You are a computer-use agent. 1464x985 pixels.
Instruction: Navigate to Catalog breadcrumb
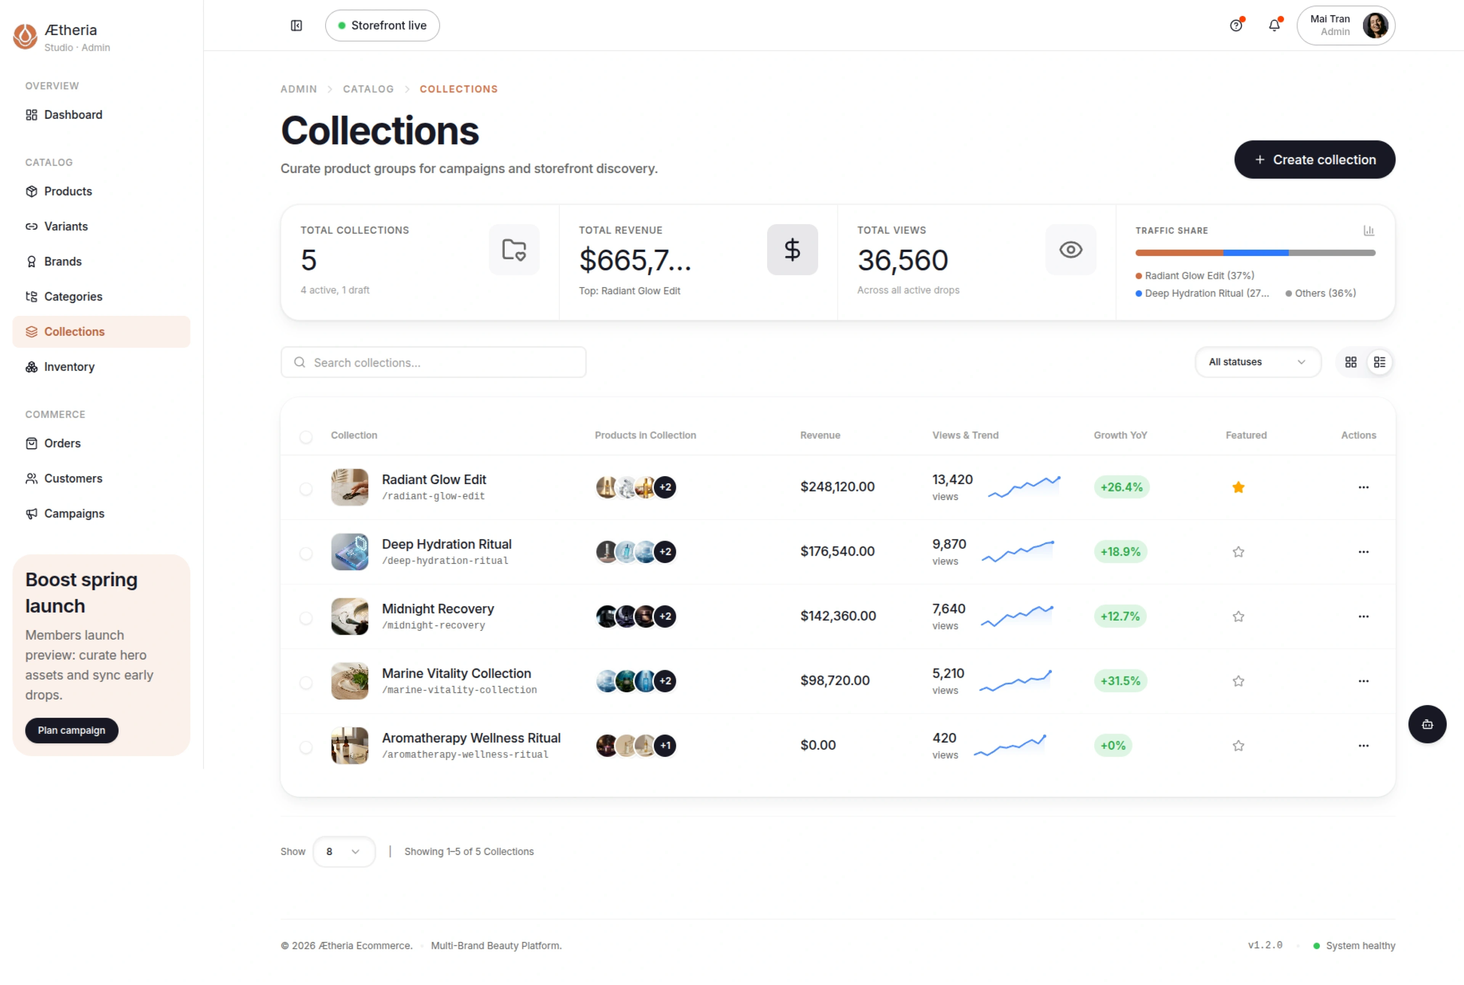368,89
